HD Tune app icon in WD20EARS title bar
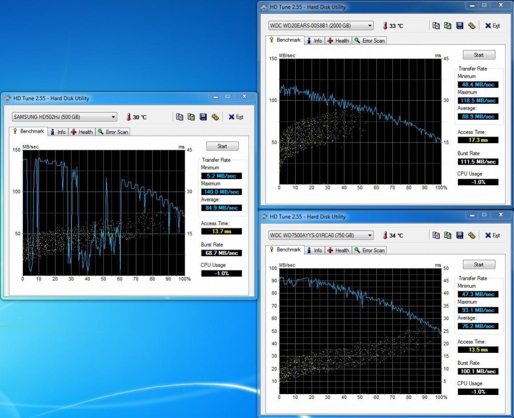Screen dimensions: 514x418 (x=264, y=7)
